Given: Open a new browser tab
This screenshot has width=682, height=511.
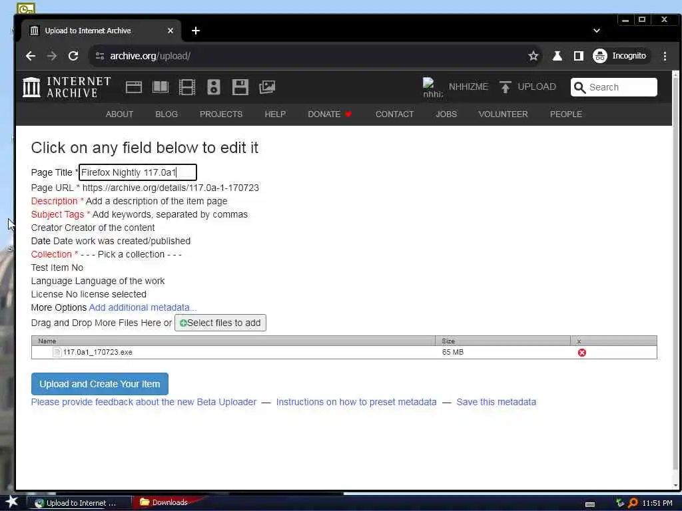Looking at the screenshot, I should [x=196, y=31].
